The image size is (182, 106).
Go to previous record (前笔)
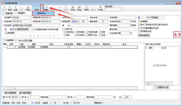pos(10,8)
